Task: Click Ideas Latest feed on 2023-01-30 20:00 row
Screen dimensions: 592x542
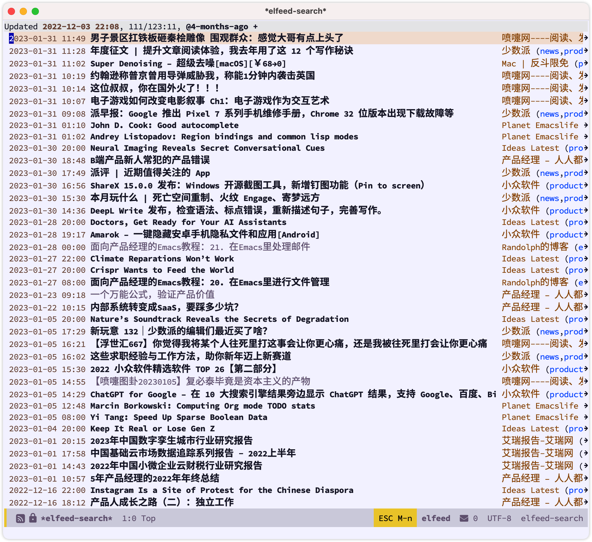Action: [530, 148]
